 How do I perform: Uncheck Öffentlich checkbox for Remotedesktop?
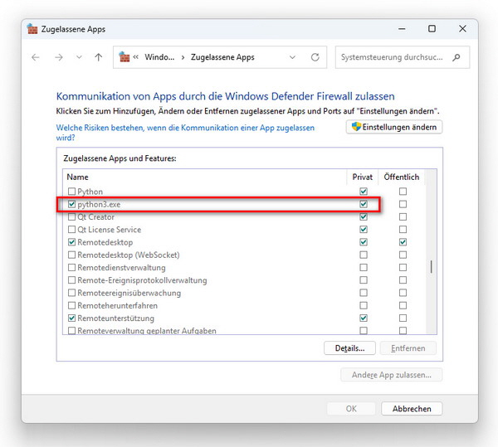(x=403, y=242)
